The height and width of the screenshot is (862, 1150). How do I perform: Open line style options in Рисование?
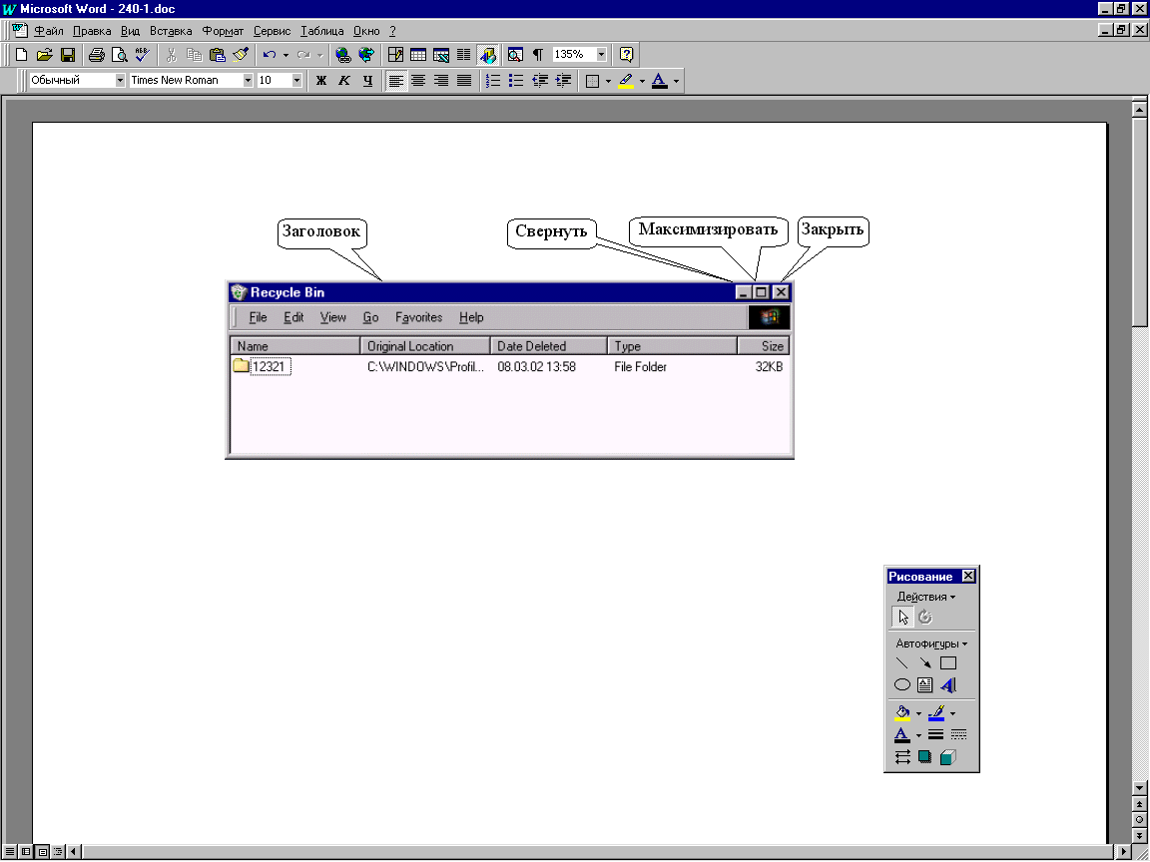(935, 734)
